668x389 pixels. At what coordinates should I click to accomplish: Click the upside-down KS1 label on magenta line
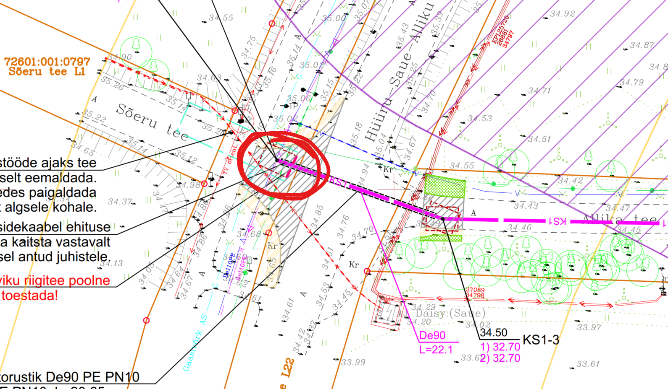click(557, 221)
